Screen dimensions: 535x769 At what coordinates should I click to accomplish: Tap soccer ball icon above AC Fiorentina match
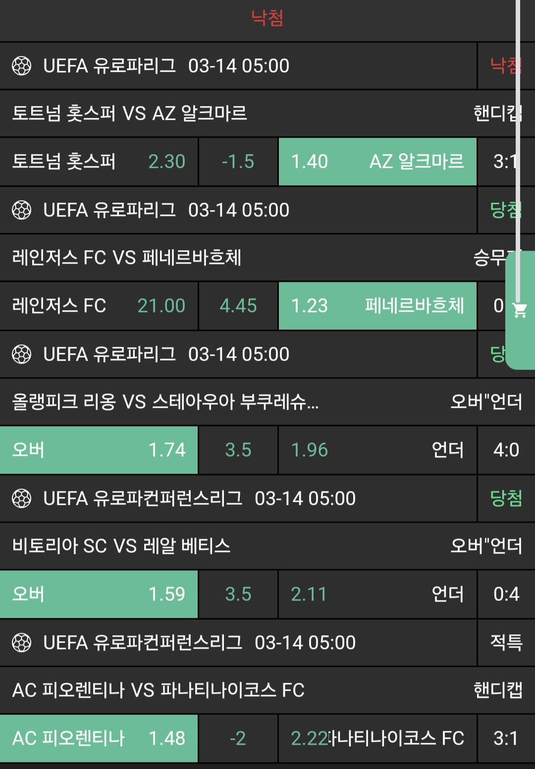21,643
